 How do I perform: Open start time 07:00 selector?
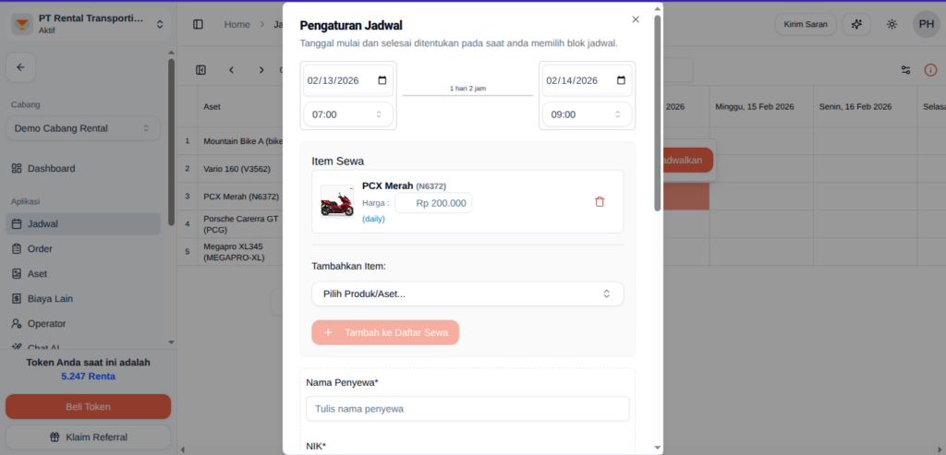click(x=348, y=114)
